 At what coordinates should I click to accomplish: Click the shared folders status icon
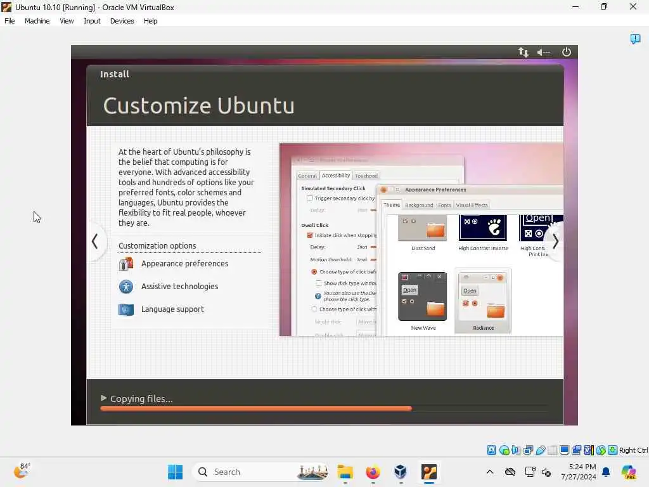552,450
